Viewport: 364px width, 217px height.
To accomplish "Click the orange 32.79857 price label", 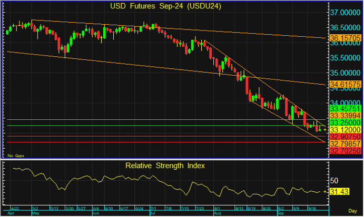I will (345, 143).
